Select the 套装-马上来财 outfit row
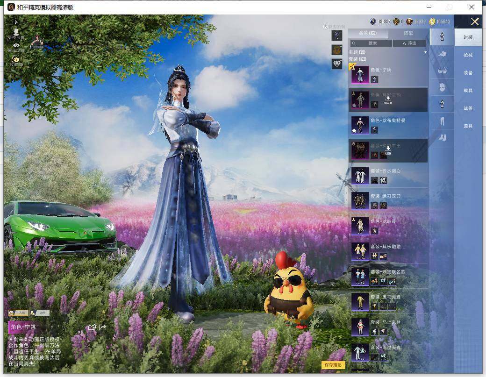 (388, 327)
